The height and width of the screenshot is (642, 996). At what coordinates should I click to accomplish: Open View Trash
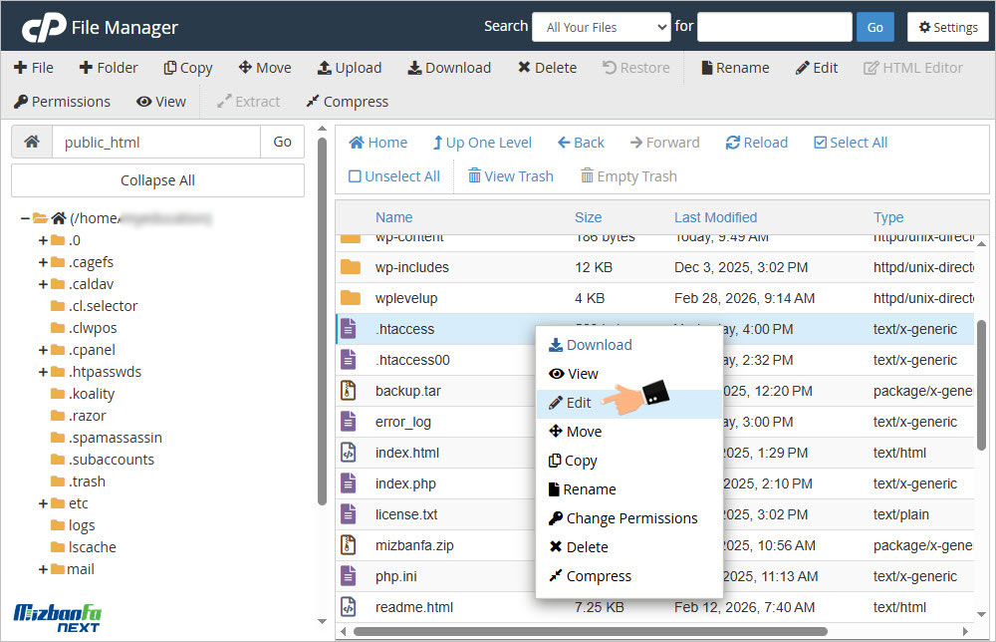[x=511, y=176]
